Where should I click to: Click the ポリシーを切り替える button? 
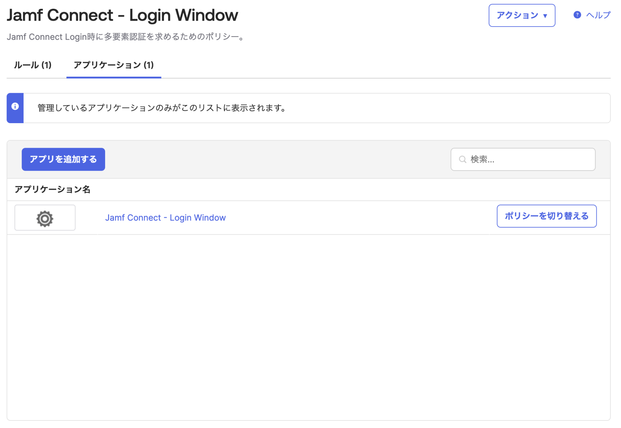[547, 216]
